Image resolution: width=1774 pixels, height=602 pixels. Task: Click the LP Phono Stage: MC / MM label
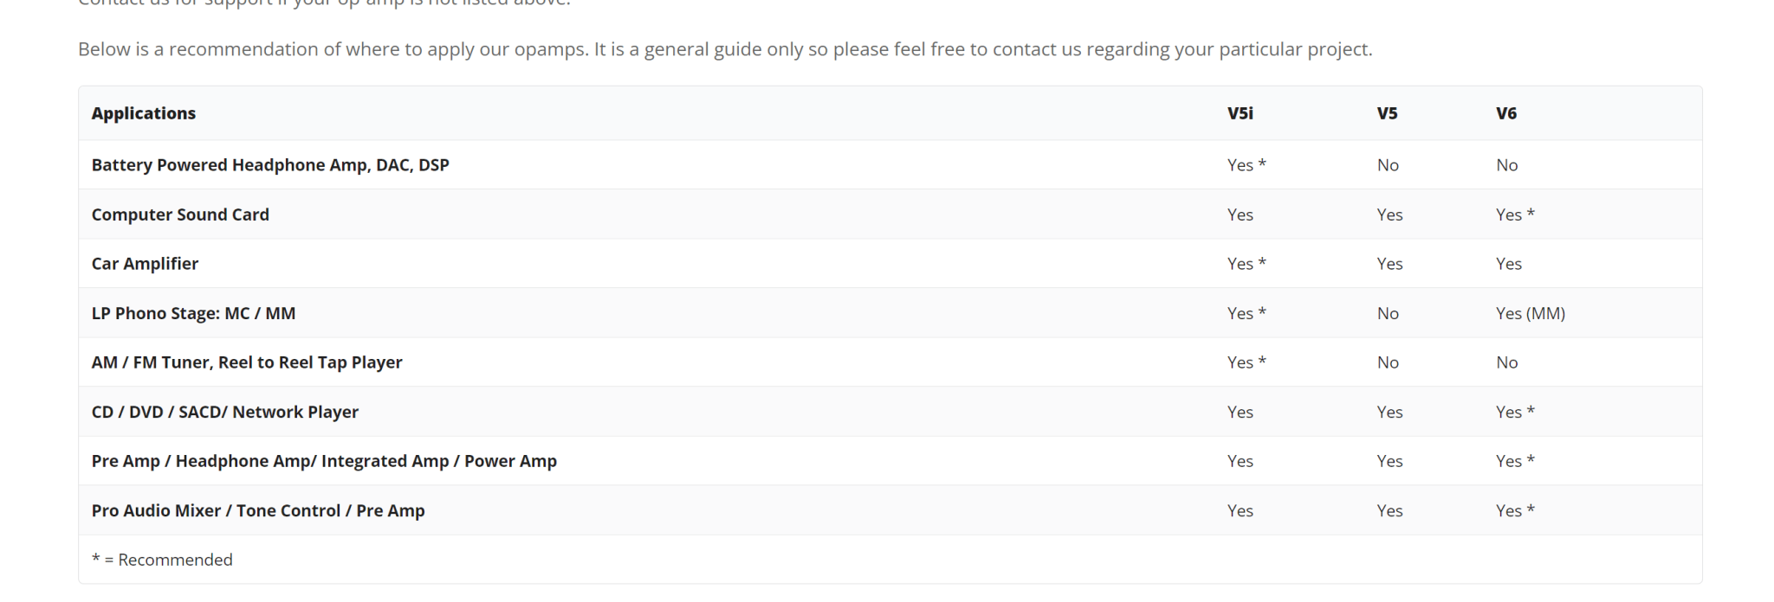193,313
